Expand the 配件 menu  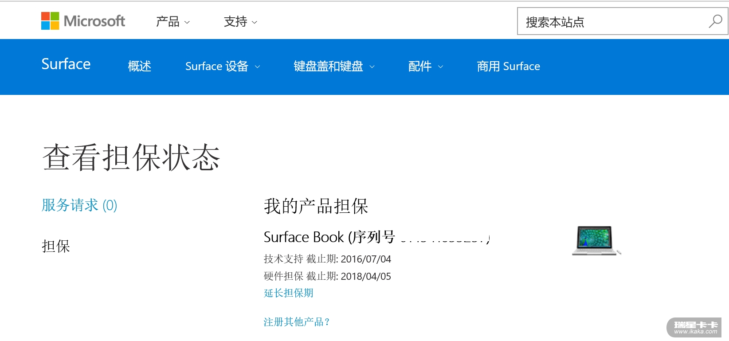tap(426, 66)
